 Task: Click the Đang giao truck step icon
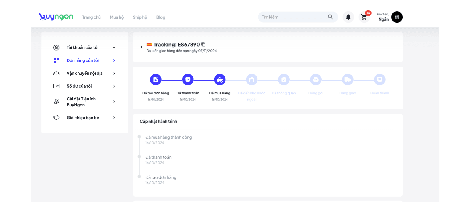(348, 80)
